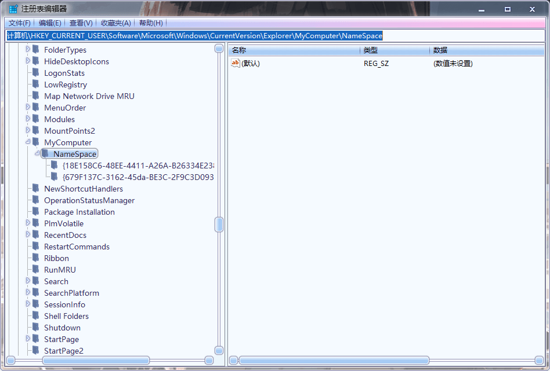This screenshot has height=371, width=550.
Task: Click the Shutdown folder icon
Action: pyautogui.click(x=36, y=327)
